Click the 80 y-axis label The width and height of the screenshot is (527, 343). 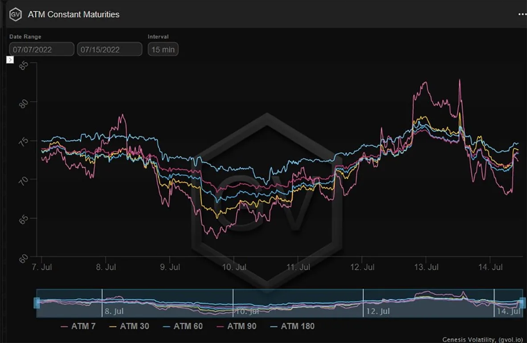pos(23,103)
